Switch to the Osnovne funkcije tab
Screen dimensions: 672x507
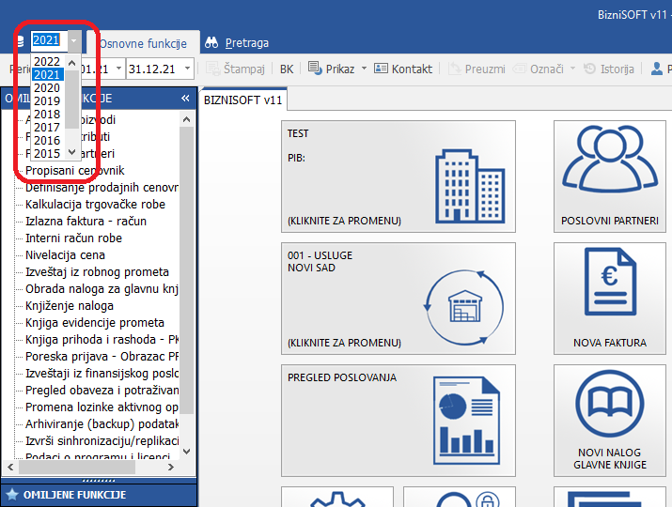pos(143,43)
